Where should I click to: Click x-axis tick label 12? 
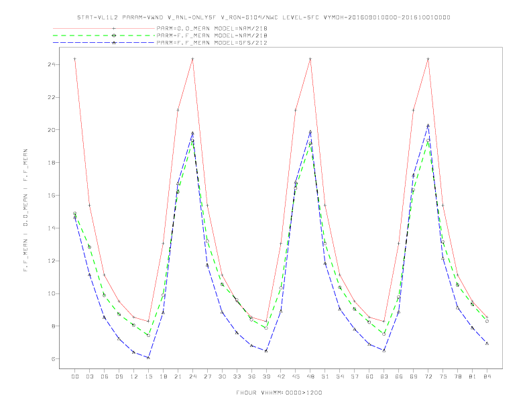coord(134,377)
